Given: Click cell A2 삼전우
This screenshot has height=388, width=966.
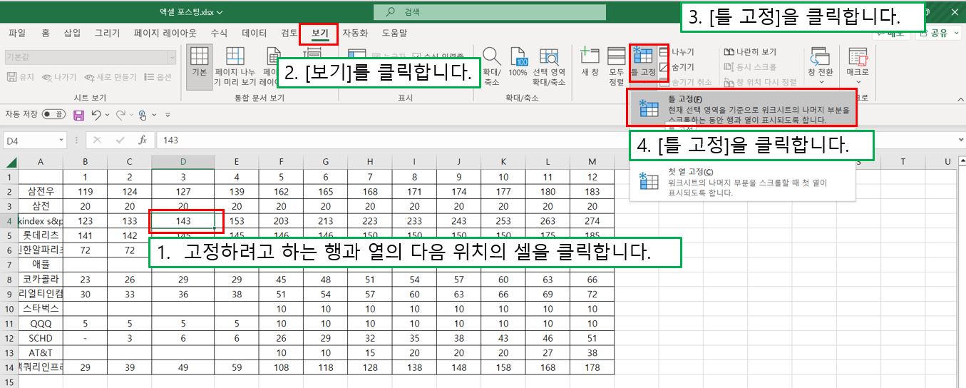Looking at the screenshot, I should (41, 191).
